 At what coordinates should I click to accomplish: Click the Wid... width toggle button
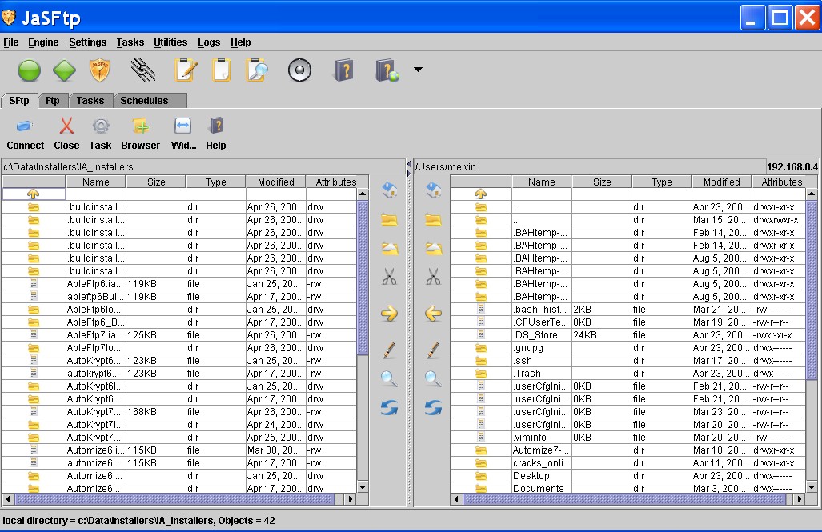pyautogui.click(x=183, y=134)
